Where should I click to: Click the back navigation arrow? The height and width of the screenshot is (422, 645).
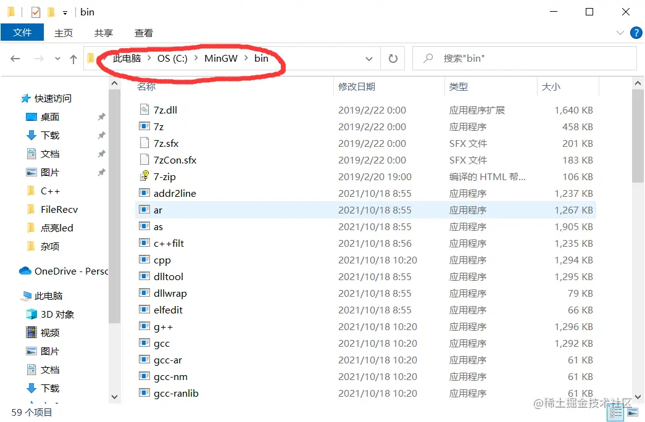(15, 59)
